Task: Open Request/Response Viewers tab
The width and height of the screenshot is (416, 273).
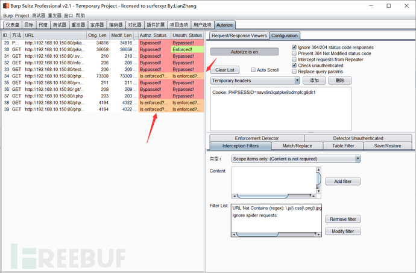Action: coord(239,35)
